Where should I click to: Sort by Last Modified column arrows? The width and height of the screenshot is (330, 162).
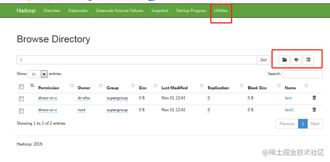(x=202, y=85)
